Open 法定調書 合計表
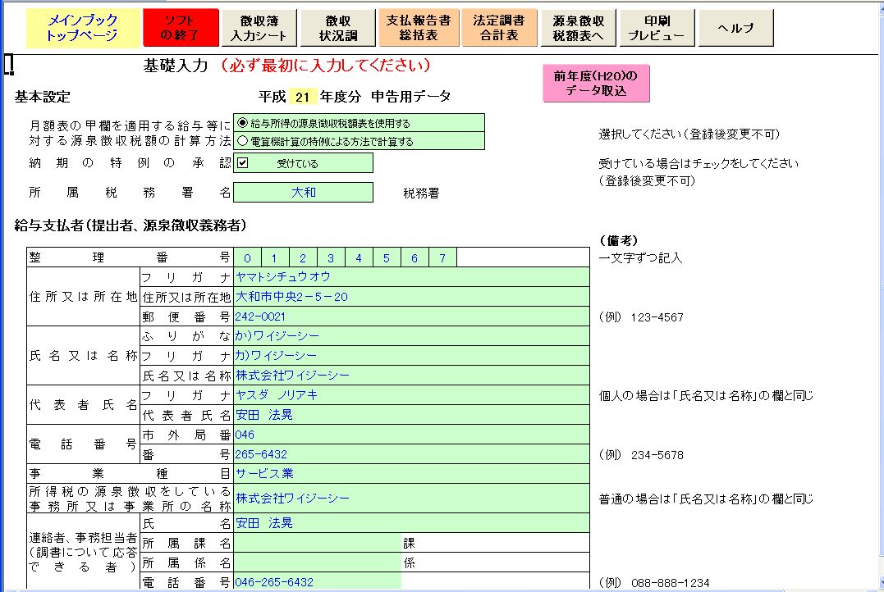The image size is (884, 592). (x=498, y=28)
